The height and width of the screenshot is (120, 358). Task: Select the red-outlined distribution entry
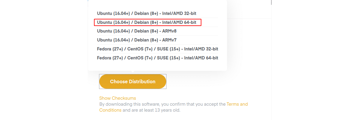click(146, 22)
